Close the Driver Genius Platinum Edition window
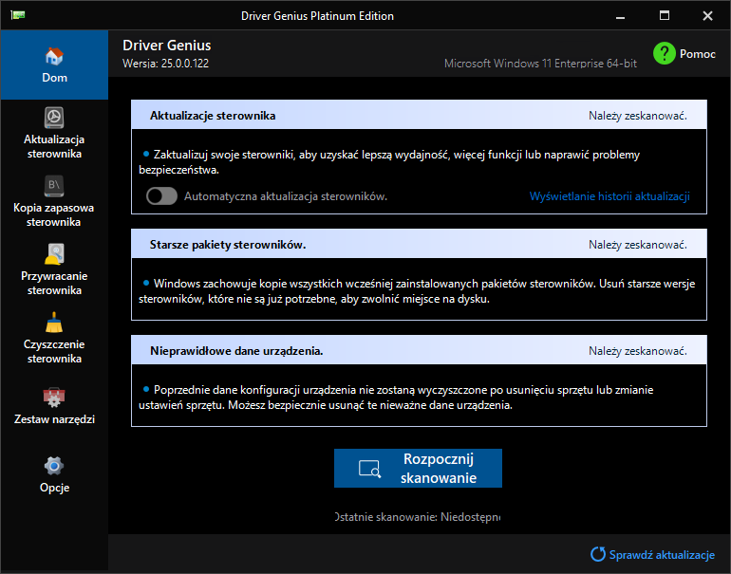Image resolution: width=731 pixels, height=574 pixels. 707,16
